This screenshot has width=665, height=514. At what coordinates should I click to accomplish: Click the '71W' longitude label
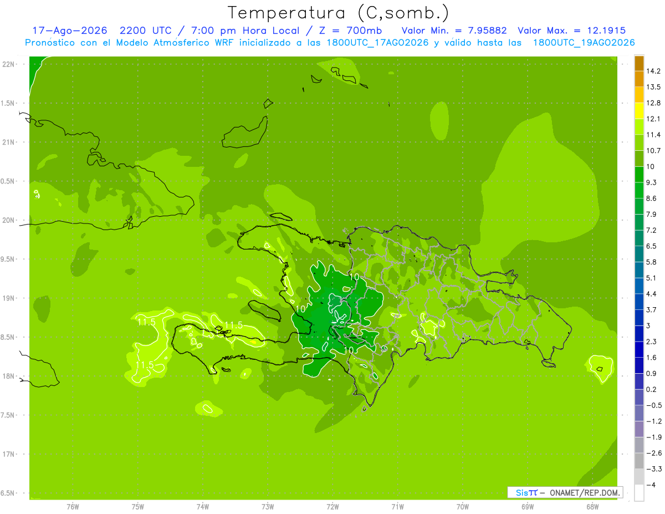tap(397, 507)
